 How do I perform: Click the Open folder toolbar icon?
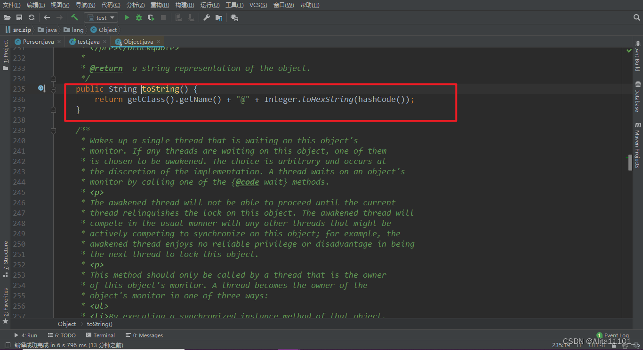7,17
